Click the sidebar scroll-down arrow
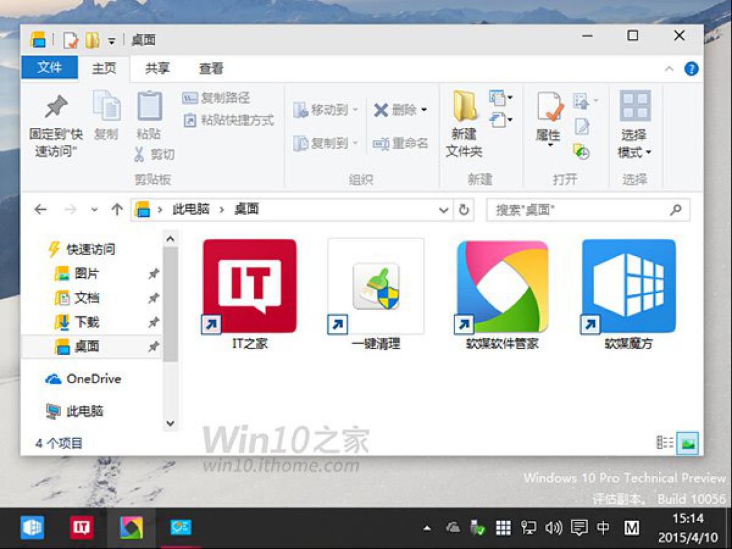Viewport: 732px width, 549px height. click(170, 424)
